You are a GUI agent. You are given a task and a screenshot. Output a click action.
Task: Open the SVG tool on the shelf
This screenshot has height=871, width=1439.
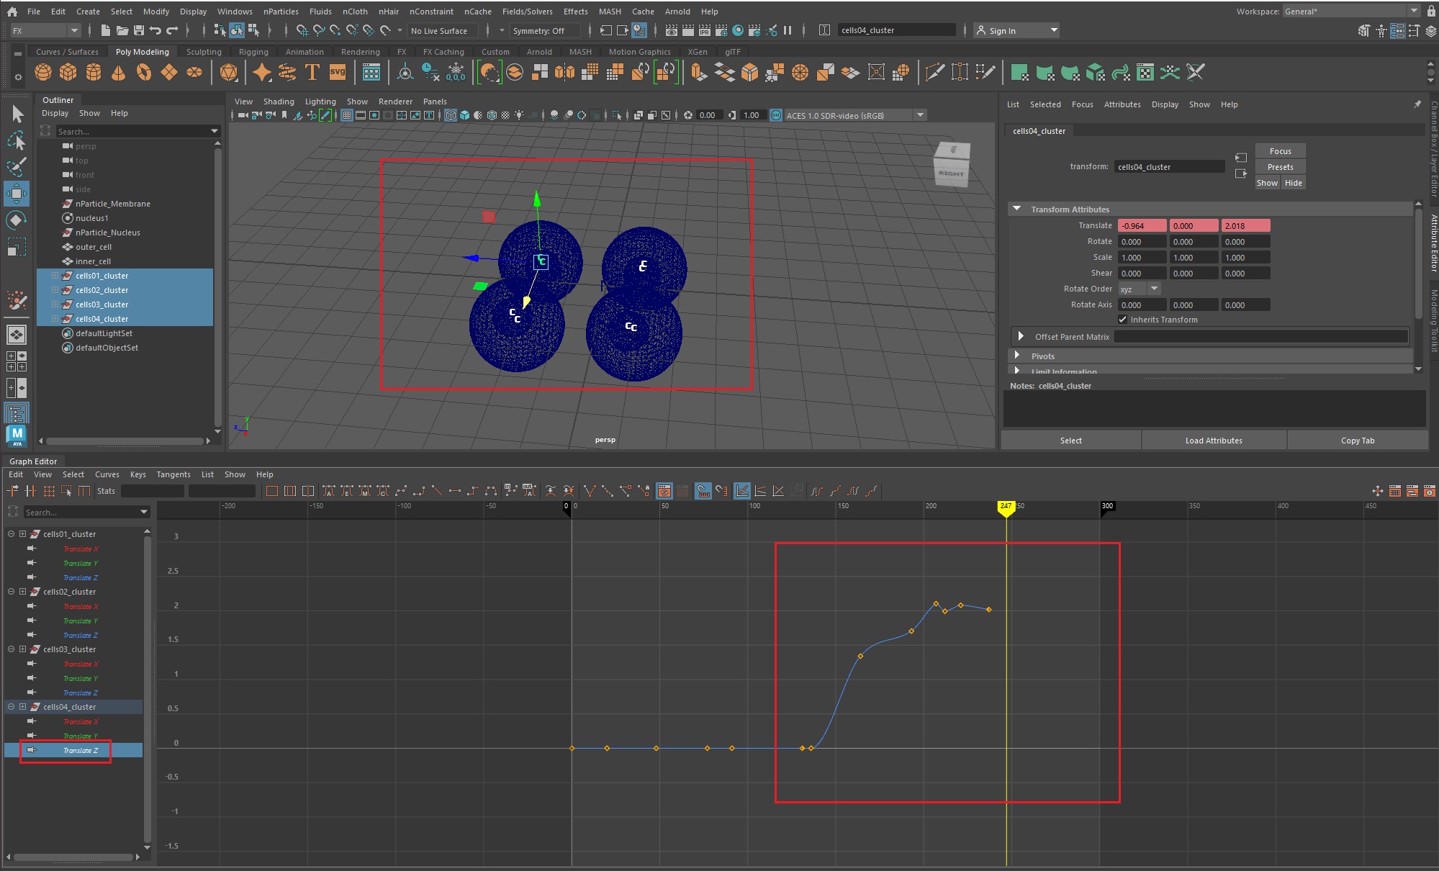338,72
